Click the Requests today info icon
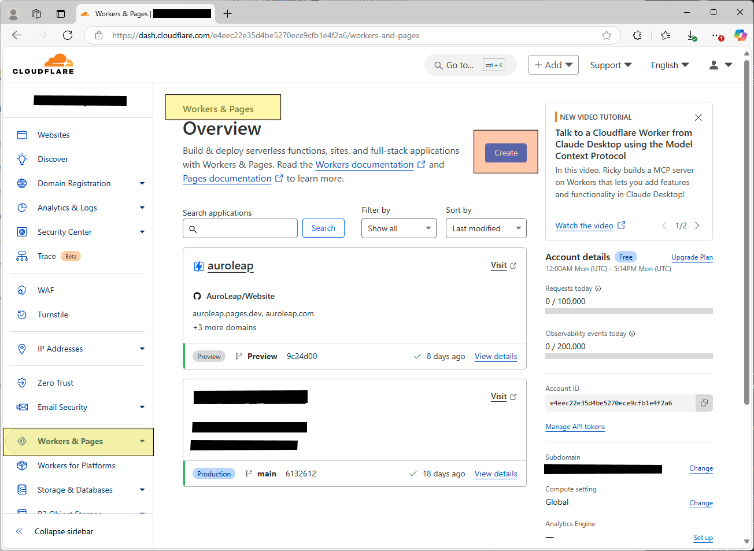This screenshot has width=754, height=551. (598, 289)
